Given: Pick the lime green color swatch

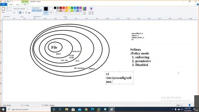Looking at the screenshot, I should [x=72, y=11].
